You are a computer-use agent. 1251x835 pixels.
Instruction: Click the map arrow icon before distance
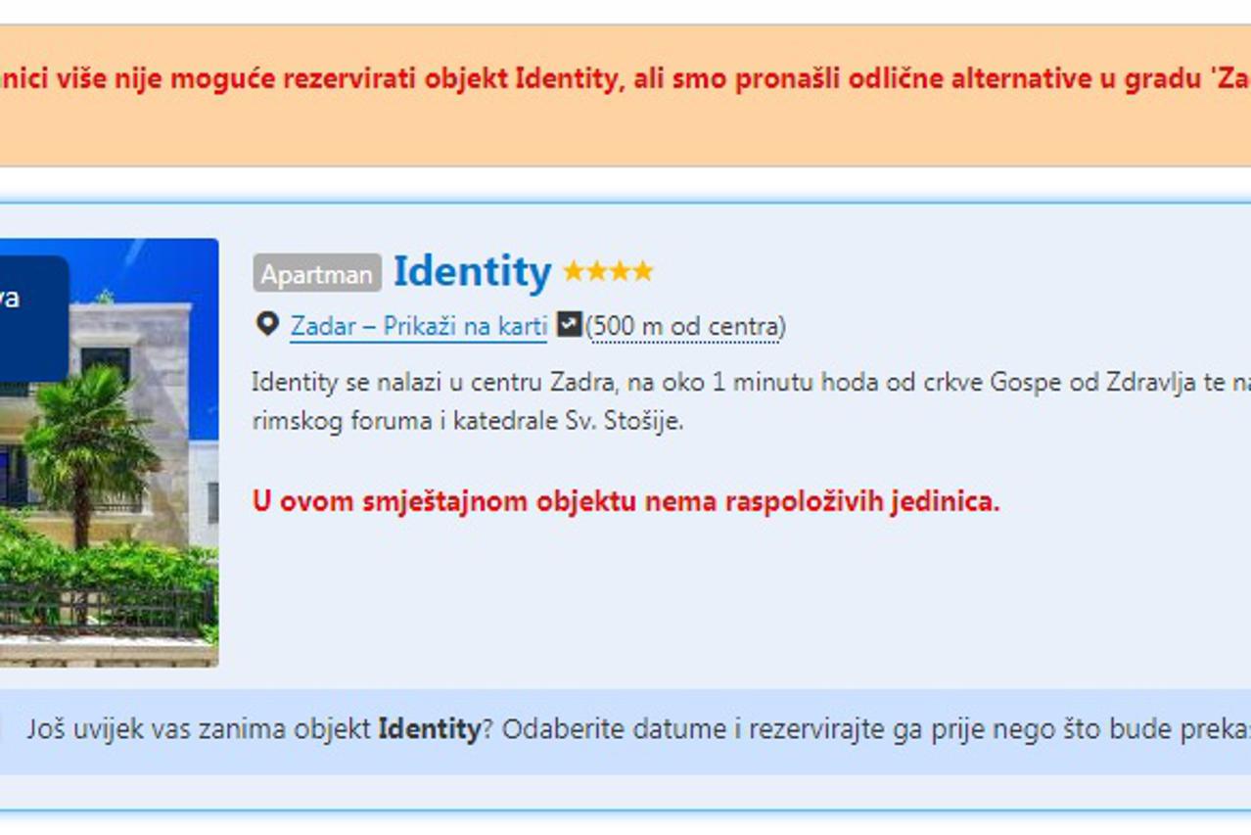tap(569, 324)
